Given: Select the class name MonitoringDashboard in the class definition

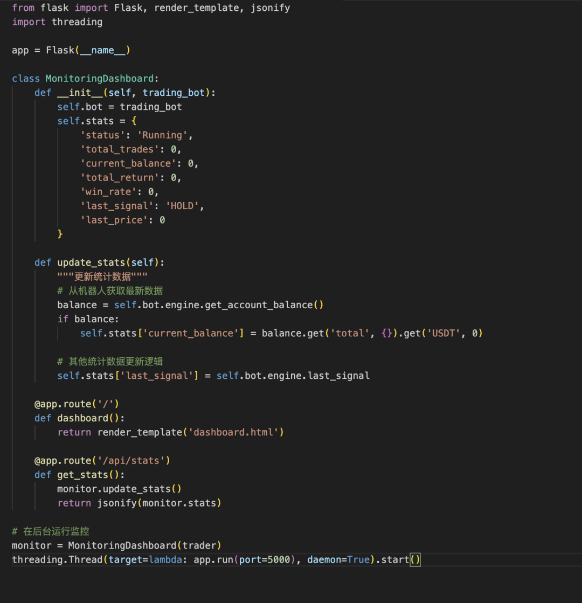Looking at the screenshot, I should tap(100, 79).
